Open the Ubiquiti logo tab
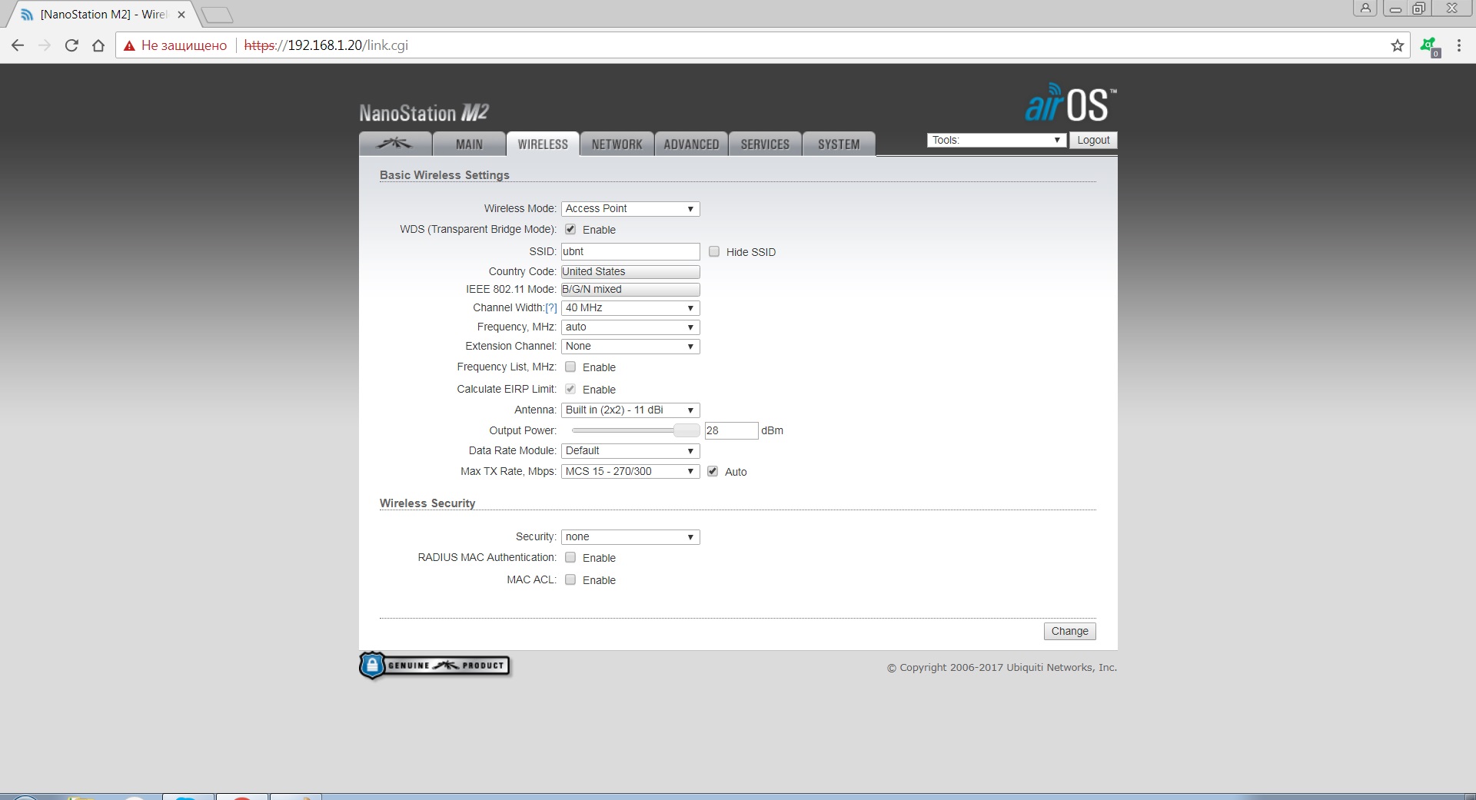1476x800 pixels. pyautogui.click(x=395, y=144)
